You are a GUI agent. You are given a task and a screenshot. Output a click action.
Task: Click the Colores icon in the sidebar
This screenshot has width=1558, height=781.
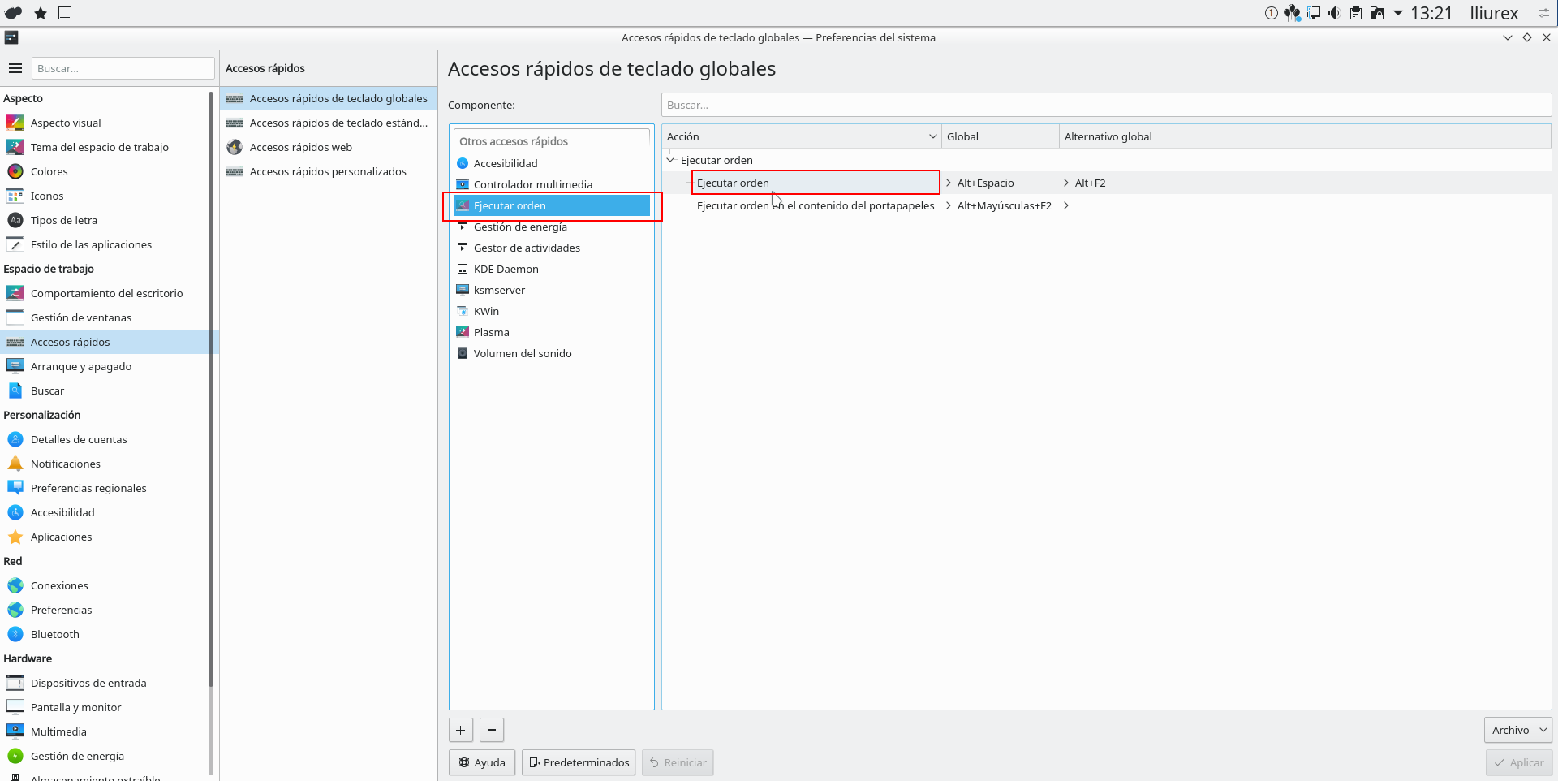tap(15, 171)
